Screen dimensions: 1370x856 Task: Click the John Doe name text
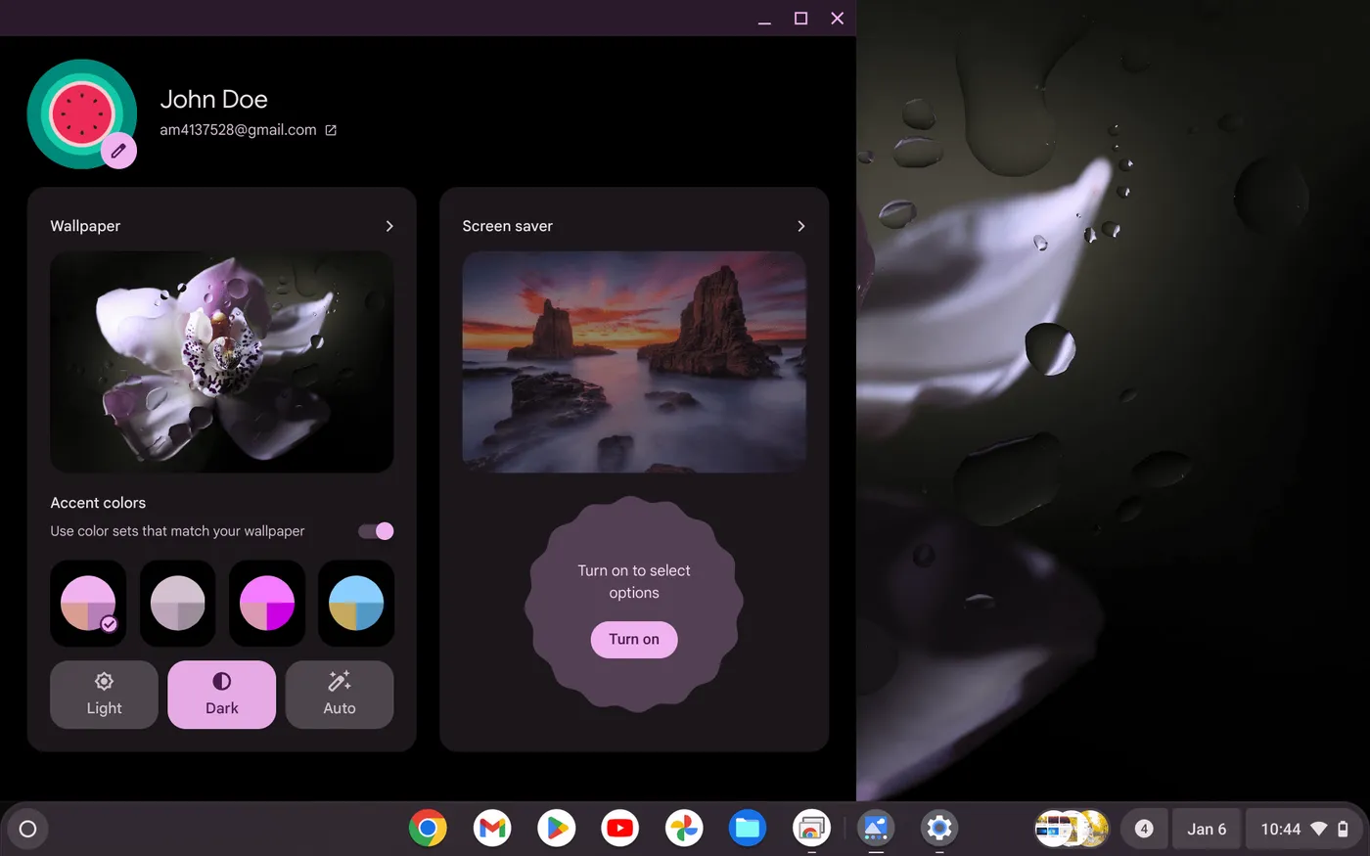click(x=213, y=99)
